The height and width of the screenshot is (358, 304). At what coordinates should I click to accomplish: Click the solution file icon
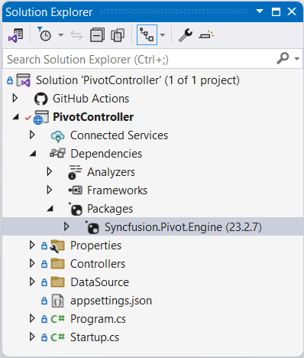(24, 80)
